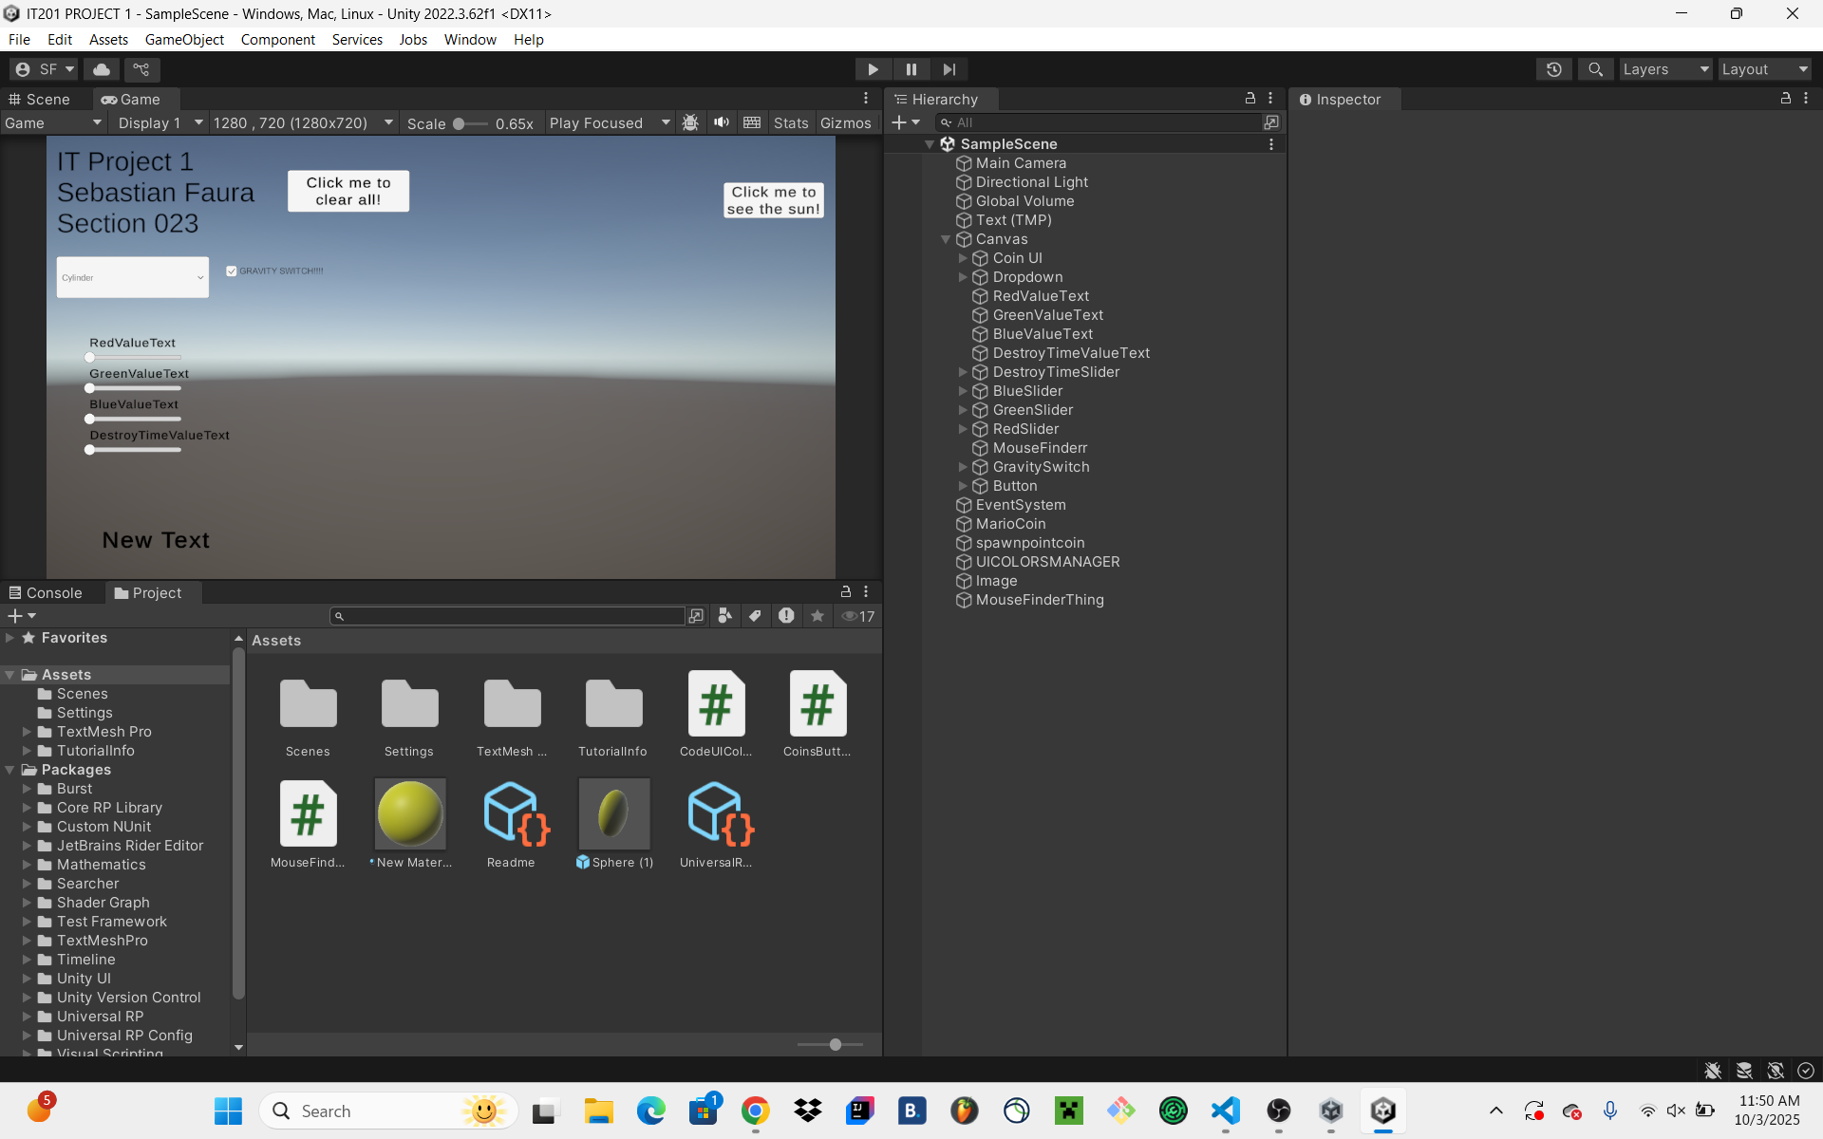Open the GameObject menu
Screen dimensions: 1823x1139
[x=184, y=40]
